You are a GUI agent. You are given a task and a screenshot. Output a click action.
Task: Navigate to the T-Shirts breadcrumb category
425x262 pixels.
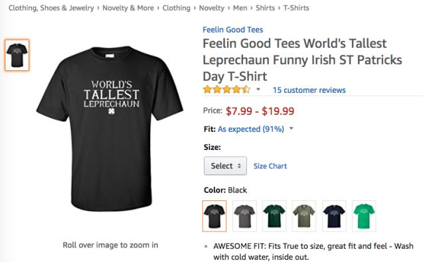pyautogui.click(x=296, y=8)
